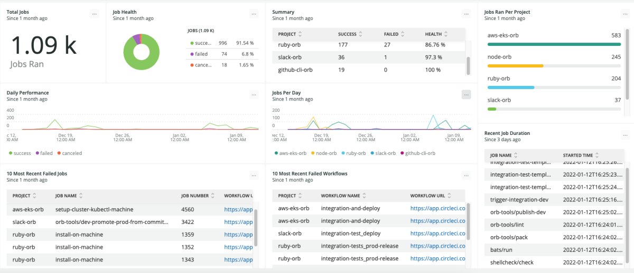Image resolution: width=634 pixels, height=273 pixels.
Task: Click the Summary table vertical scrollbar
Action: [467, 65]
